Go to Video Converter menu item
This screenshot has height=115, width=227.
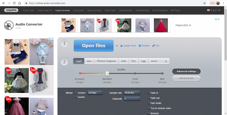(94, 10)
